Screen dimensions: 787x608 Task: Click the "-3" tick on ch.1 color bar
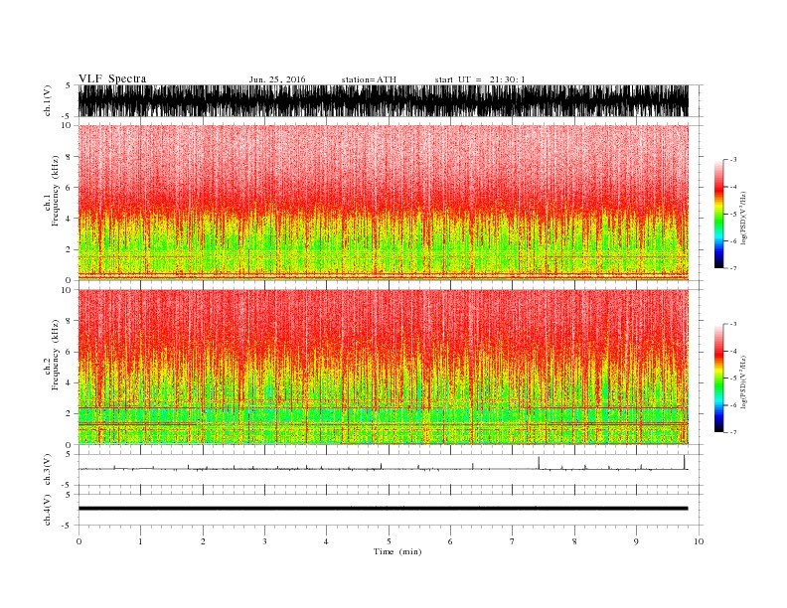(x=732, y=160)
